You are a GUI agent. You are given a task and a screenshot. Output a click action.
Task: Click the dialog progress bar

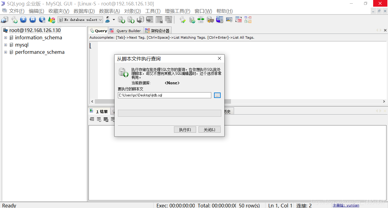click(x=169, y=113)
